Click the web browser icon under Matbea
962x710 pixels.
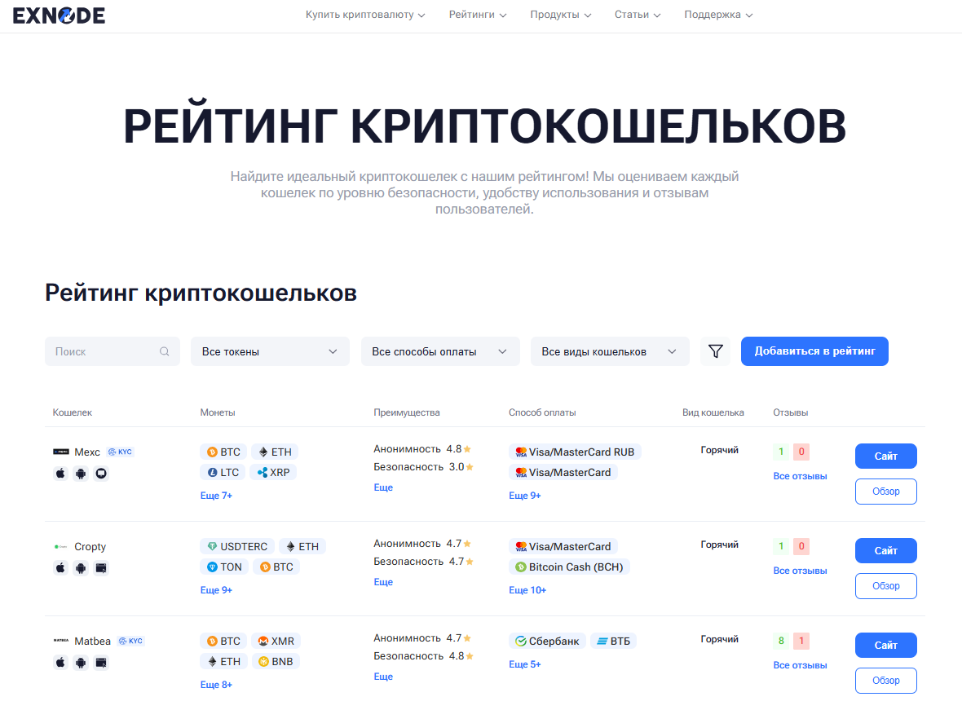point(101,662)
